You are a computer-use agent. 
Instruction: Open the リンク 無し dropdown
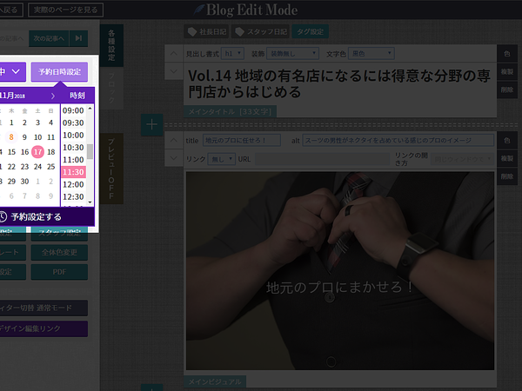point(221,159)
